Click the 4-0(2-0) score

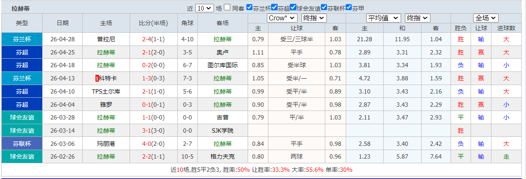(x=153, y=144)
